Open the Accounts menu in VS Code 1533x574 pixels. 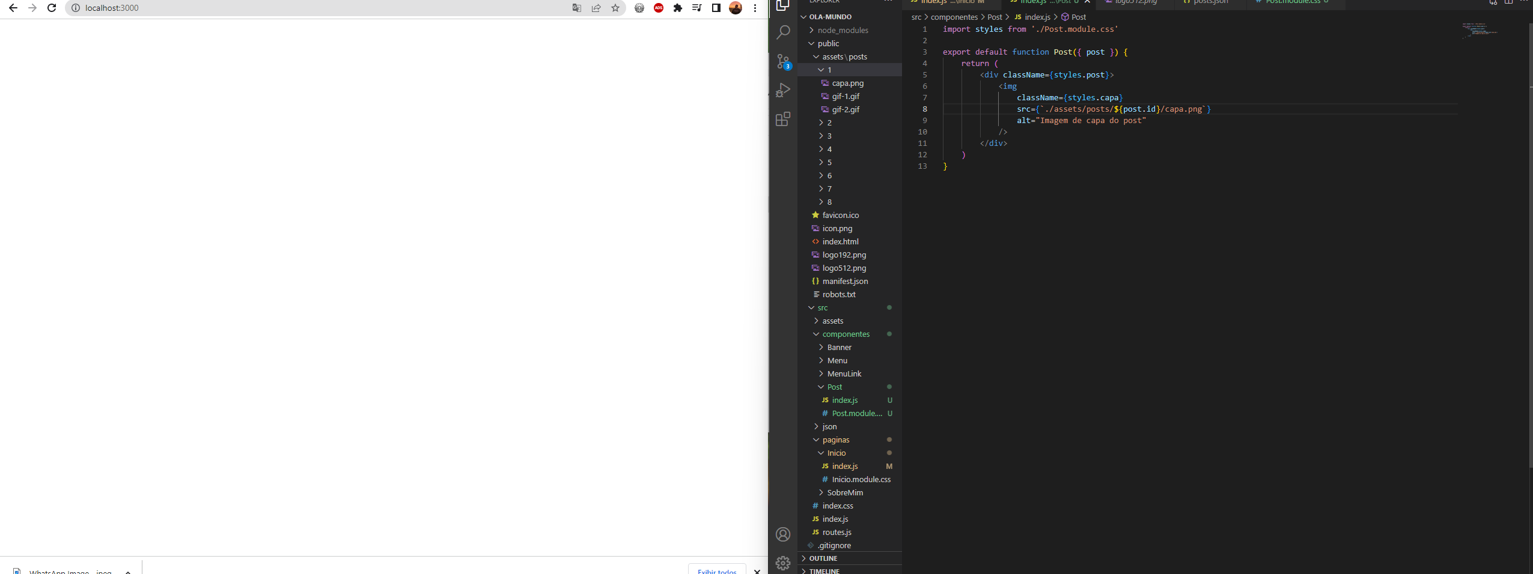(x=783, y=534)
